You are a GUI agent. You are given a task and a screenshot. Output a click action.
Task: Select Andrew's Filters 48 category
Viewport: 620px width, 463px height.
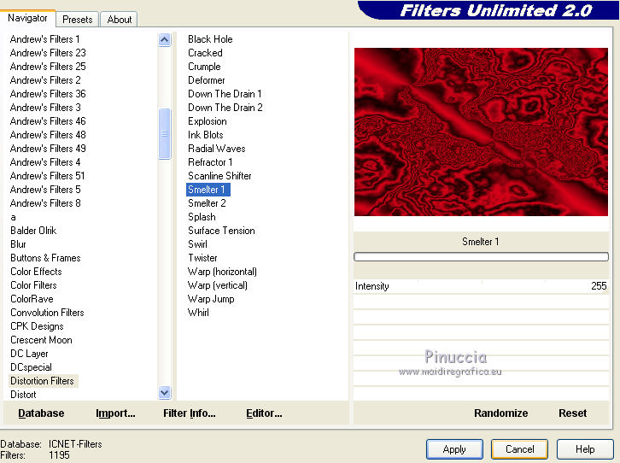[x=48, y=135]
